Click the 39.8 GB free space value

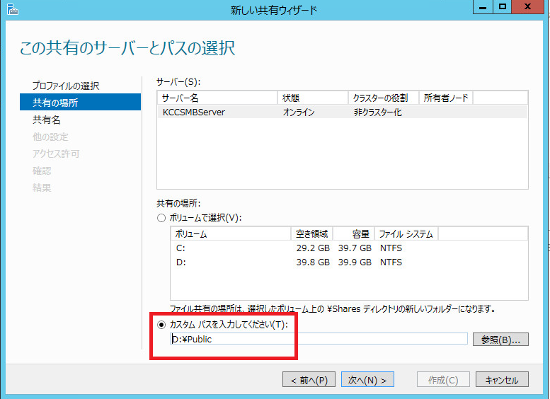(x=313, y=262)
